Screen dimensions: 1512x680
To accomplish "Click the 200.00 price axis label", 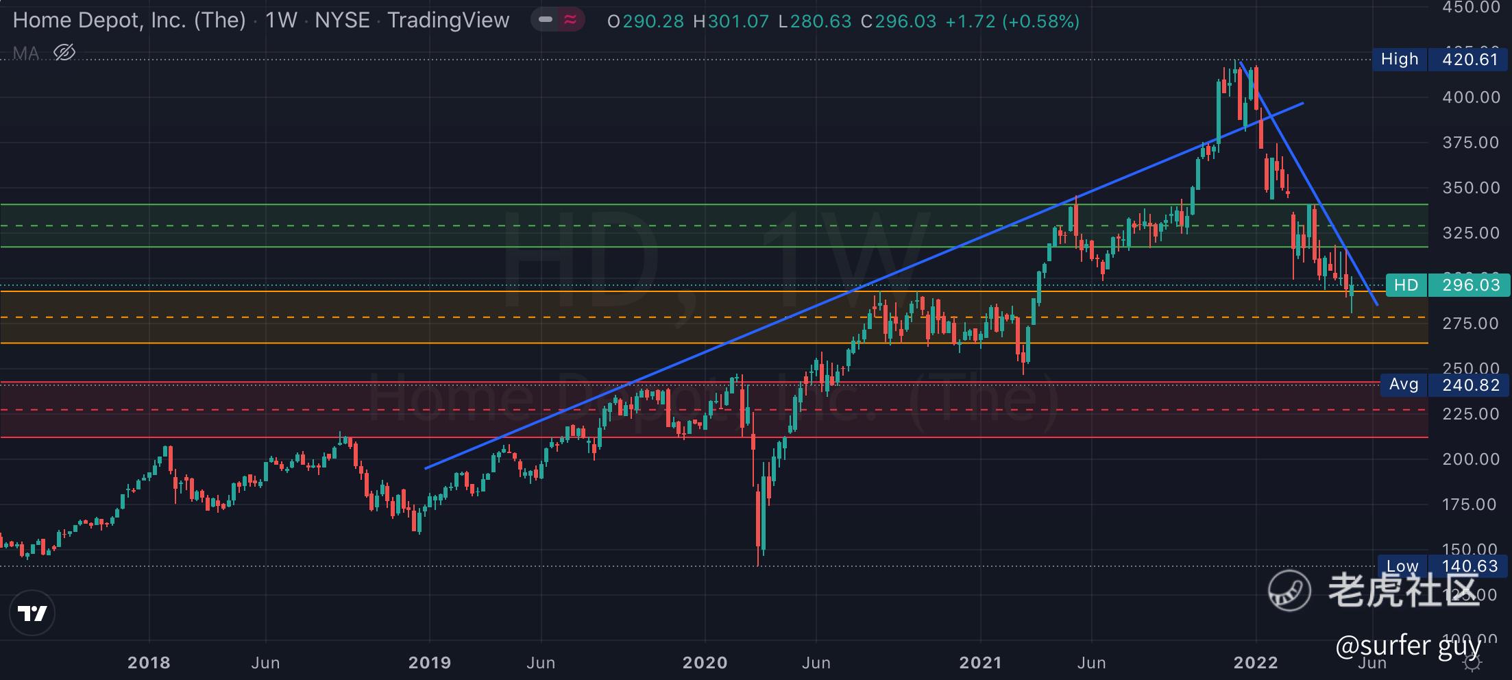I will [1471, 459].
